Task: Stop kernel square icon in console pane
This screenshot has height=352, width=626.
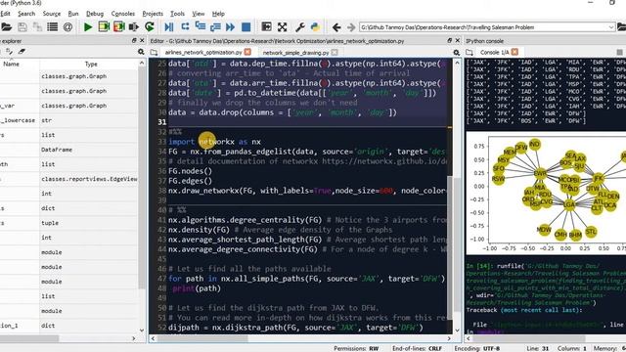Action: point(619,52)
